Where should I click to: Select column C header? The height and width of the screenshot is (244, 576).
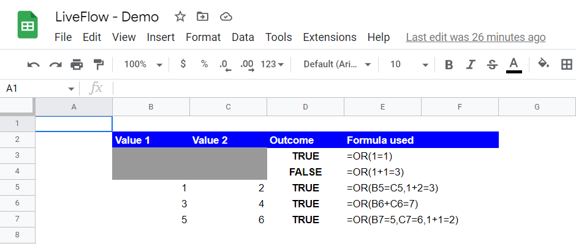[x=228, y=107]
